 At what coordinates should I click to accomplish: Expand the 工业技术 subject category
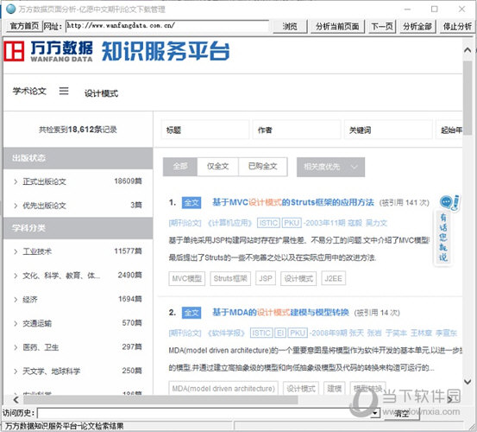point(16,251)
